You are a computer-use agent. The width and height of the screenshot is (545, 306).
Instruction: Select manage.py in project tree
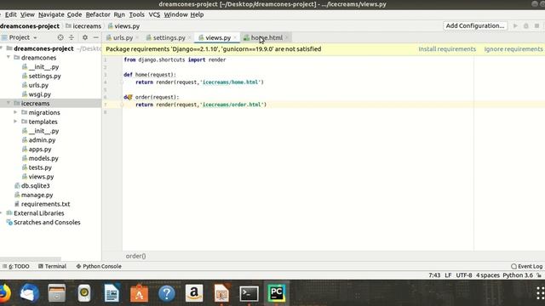click(37, 195)
